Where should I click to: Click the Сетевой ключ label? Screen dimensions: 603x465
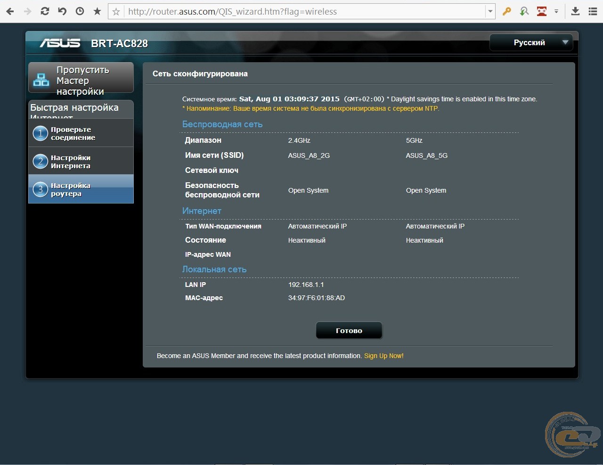point(212,170)
